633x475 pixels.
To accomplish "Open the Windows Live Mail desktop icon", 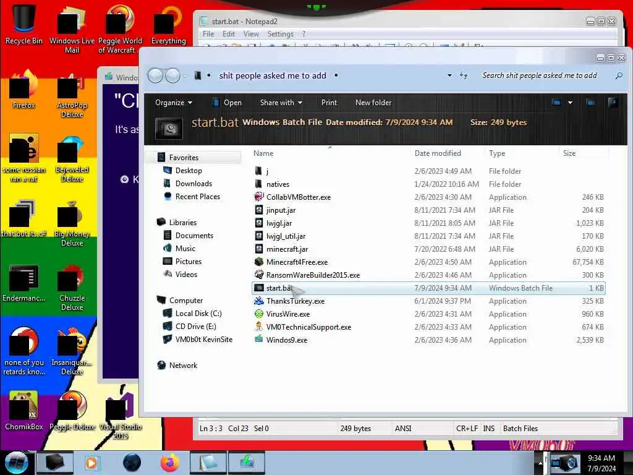I will coord(72,29).
